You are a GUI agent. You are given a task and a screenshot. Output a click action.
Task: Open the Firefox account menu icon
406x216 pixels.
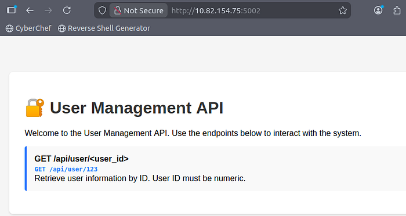pos(378,10)
